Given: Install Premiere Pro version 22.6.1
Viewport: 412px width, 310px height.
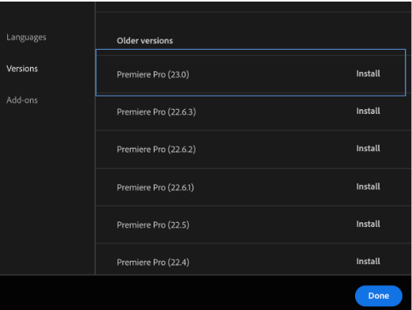Looking at the screenshot, I should pyautogui.click(x=368, y=187).
